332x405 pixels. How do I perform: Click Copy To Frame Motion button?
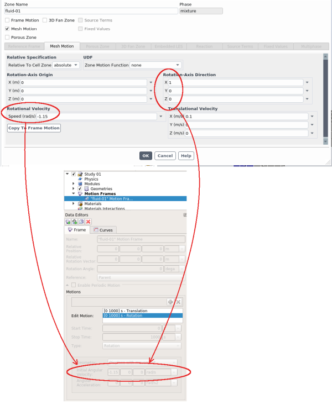click(34, 128)
